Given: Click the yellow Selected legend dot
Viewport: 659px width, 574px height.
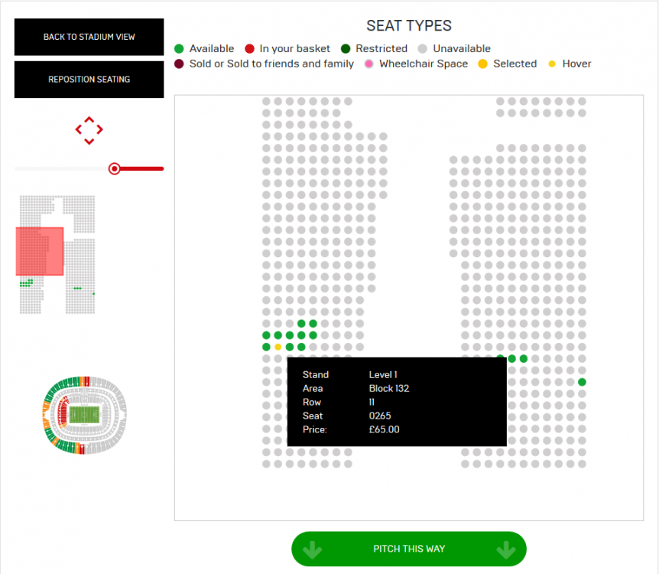Looking at the screenshot, I should click(x=483, y=64).
